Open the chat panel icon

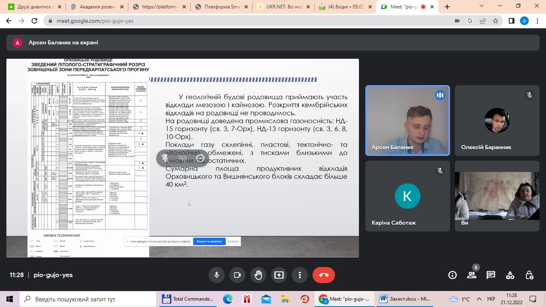point(491,275)
